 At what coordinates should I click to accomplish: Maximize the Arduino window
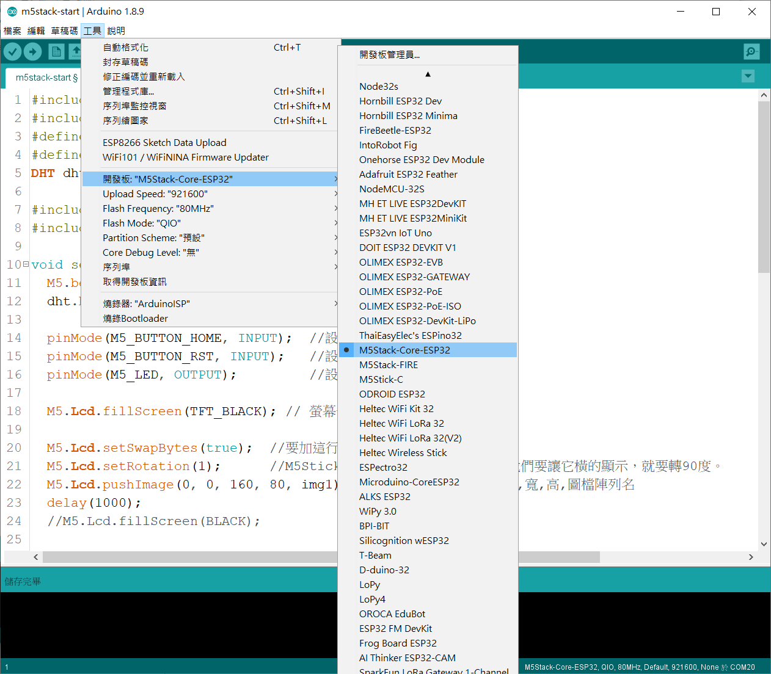(716, 12)
